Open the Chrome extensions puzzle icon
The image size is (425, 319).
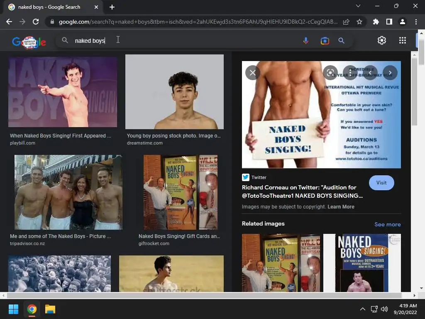[376, 22]
